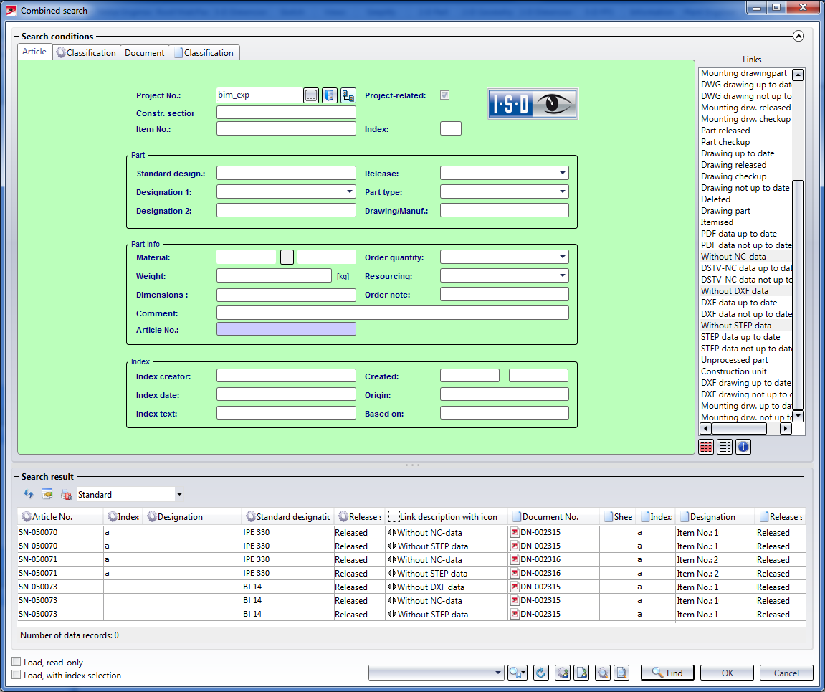The width and height of the screenshot is (825, 692).
Task: Toggle the Project-related checkbox
Action: 444,95
